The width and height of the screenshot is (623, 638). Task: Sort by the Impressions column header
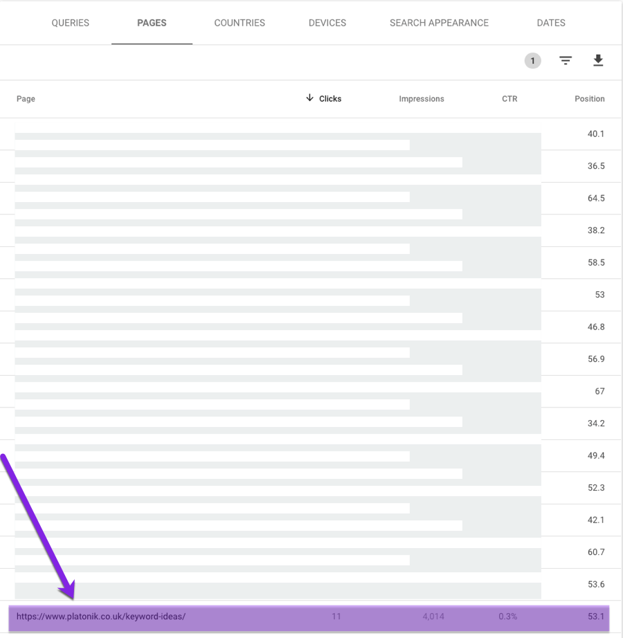(x=421, y=99)
